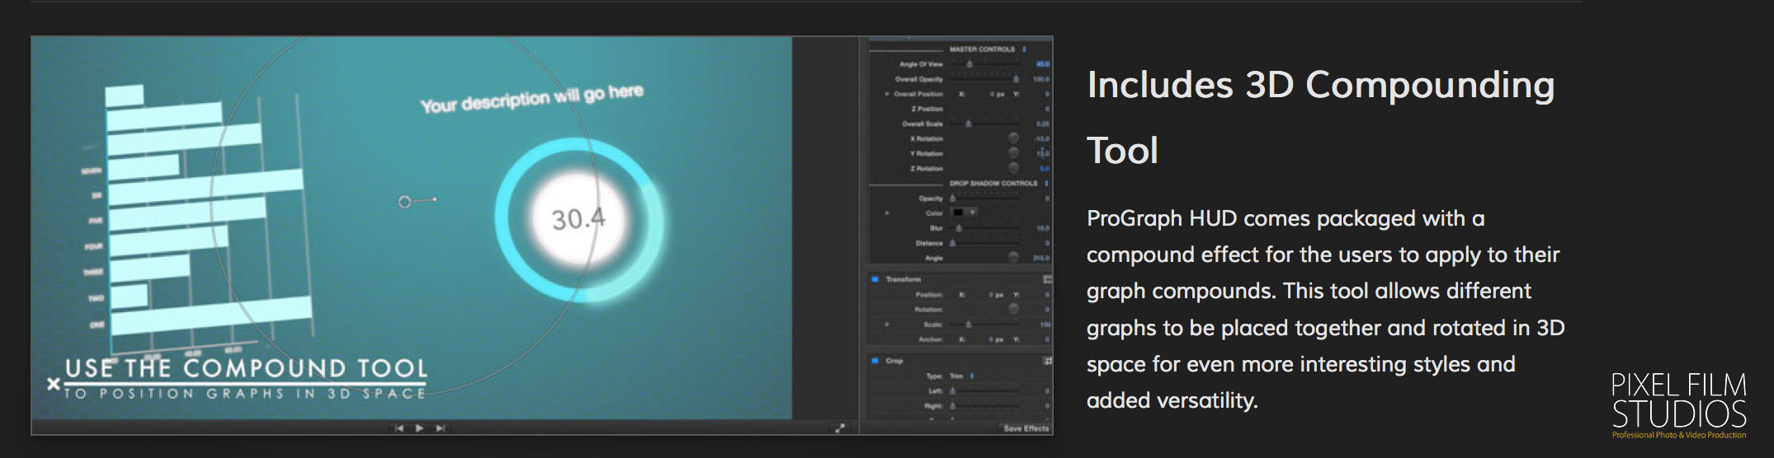The height and width of the screenshot is (458, 1774).
Task: Click the Transform on-screen controls icon
Action: tap(1048, 279)
